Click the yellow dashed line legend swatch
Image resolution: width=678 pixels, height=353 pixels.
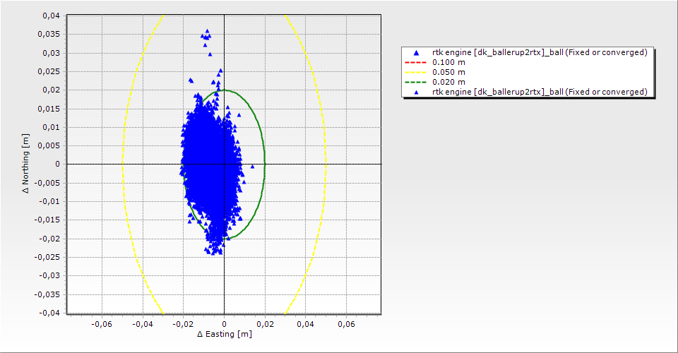pos(415,72)
